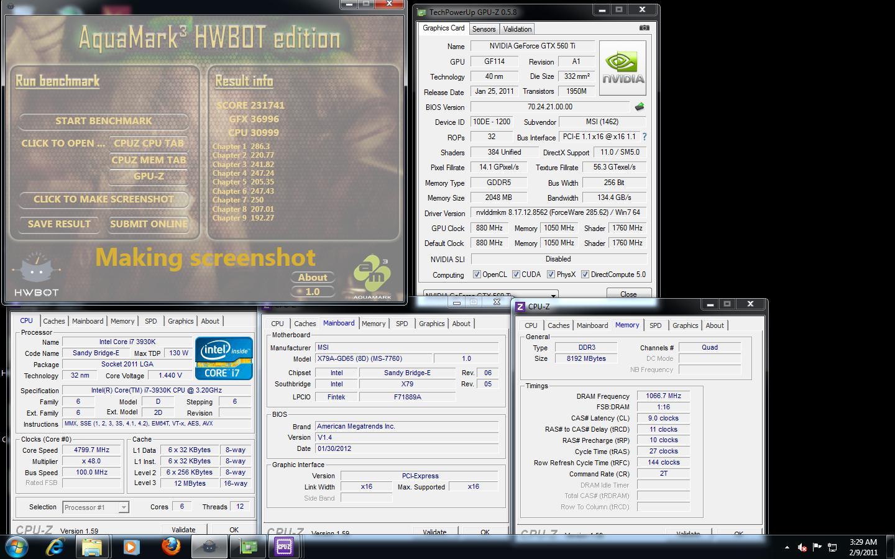Click the GPU-Z button in AquaMark

click(x=149, y=176)
